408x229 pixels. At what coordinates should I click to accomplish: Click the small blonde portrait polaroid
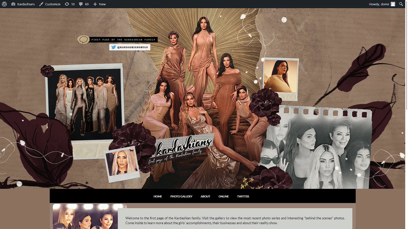122,164
